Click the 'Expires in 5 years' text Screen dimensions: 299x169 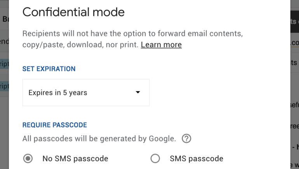[x=58, y=93]
